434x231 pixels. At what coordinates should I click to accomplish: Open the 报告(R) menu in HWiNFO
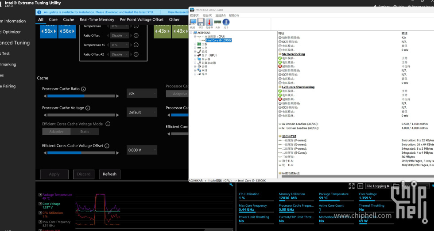click(207, 15)
